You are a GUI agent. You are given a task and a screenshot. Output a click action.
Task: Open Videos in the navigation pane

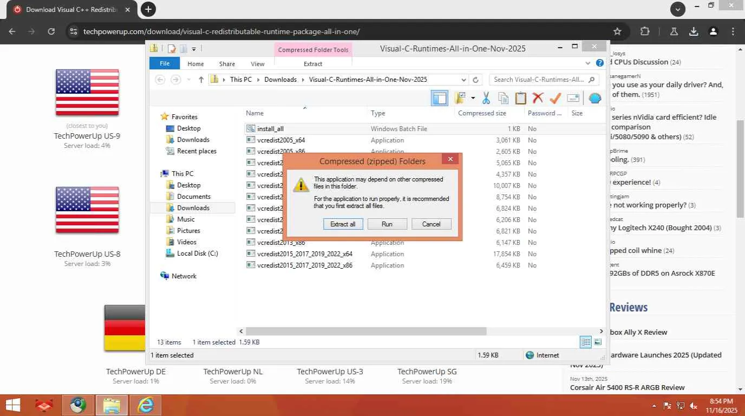(187, 242)
